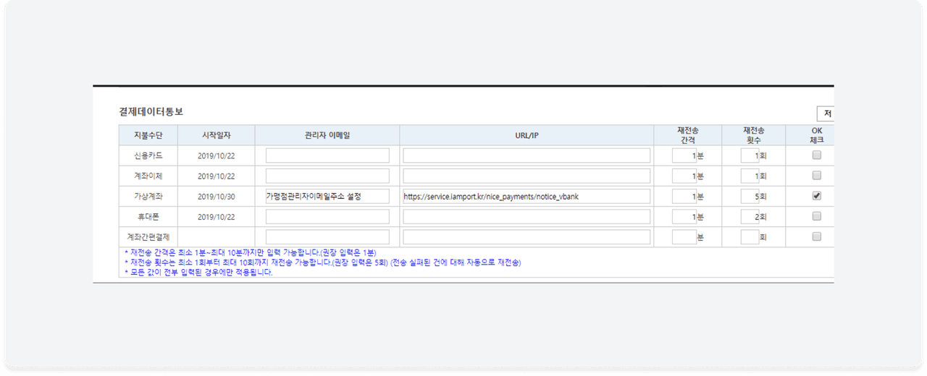Image resolution: width=927 pixels, height=376 pixels.
Task: Click the 신용카드 URL/IP input field
Action: tap(527, 155)
